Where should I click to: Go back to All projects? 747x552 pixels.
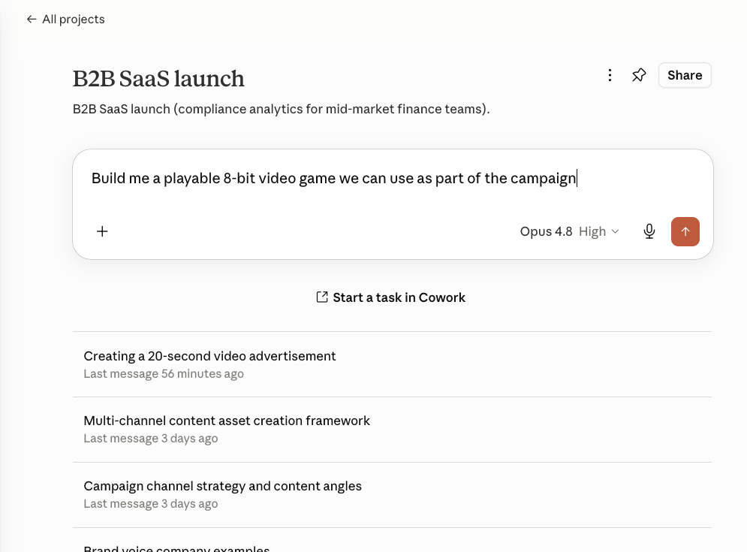tap(66, 19)
